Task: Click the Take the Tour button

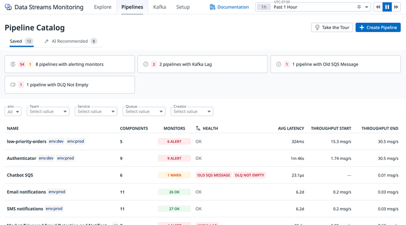Action: coord(332,27)
